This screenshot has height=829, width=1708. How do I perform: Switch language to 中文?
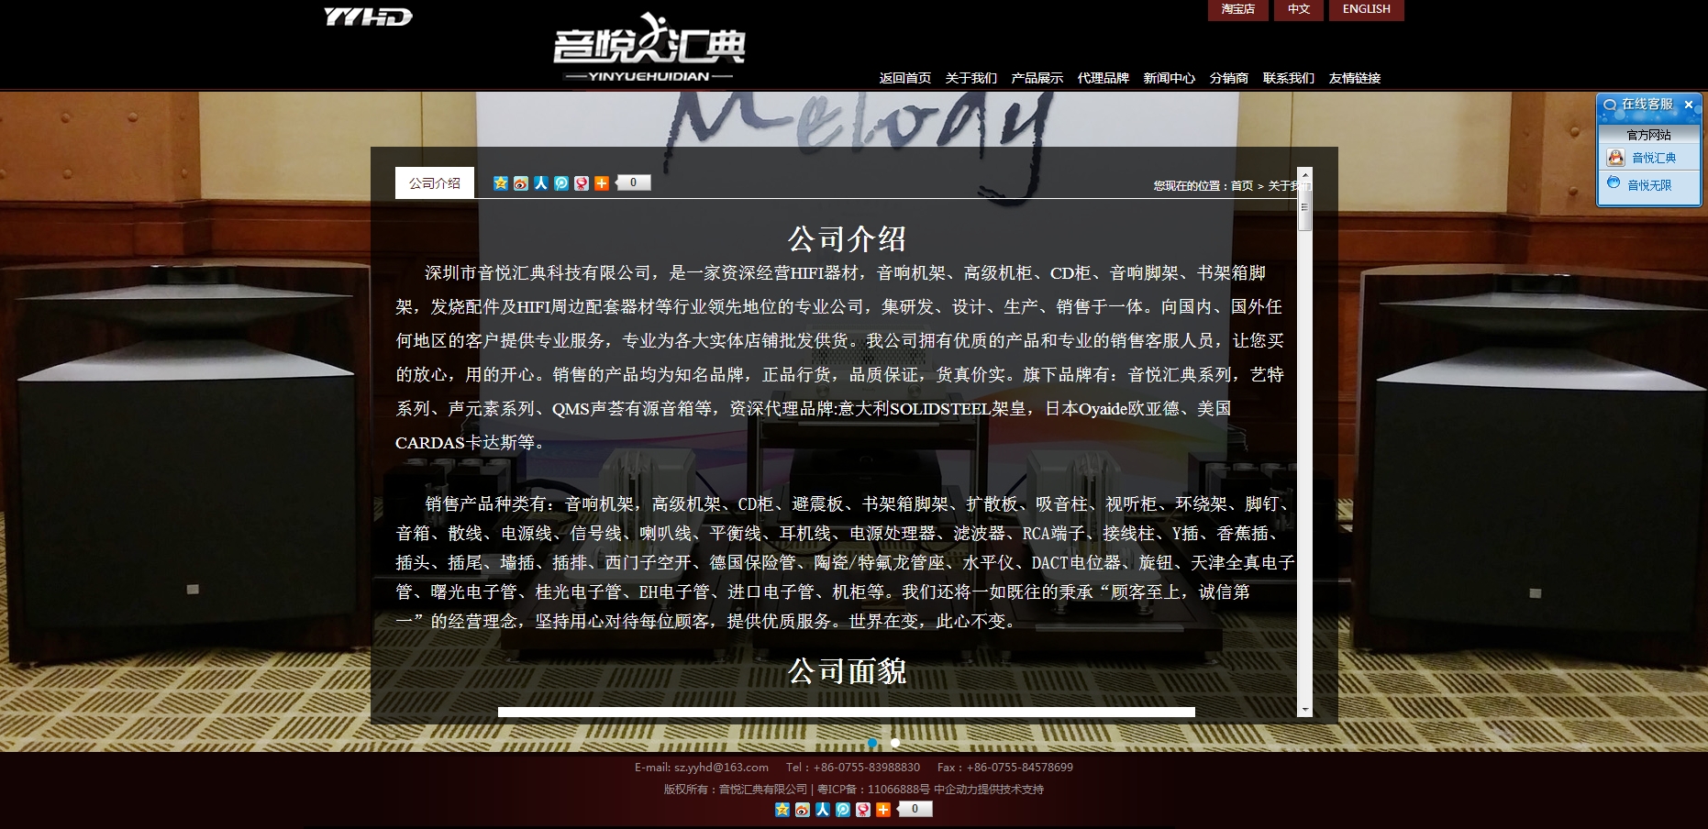(x=1298, y=9)
